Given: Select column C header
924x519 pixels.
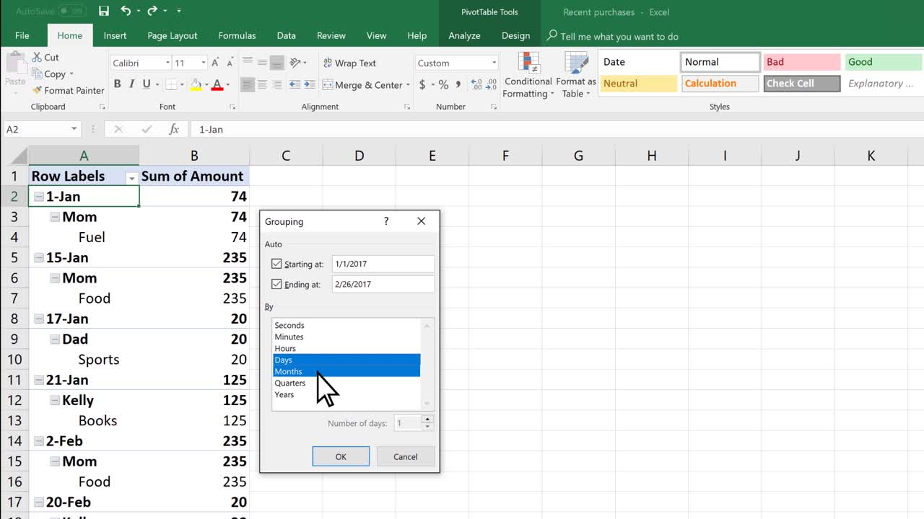Looking at the screenshot, I should 286,156.
